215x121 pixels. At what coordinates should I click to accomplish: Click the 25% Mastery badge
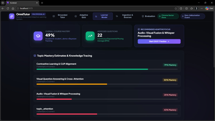pos(170,95)
